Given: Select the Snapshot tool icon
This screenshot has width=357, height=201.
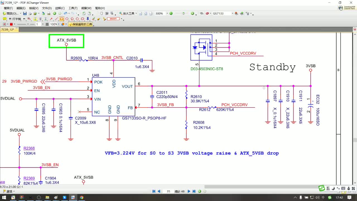Looking at the screenshot, I should (x=107, y=13).
